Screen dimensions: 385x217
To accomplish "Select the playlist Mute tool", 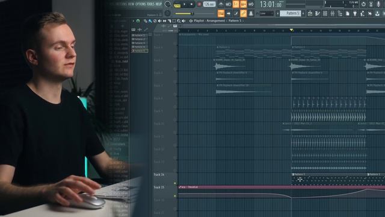I will tap(159, 21).
